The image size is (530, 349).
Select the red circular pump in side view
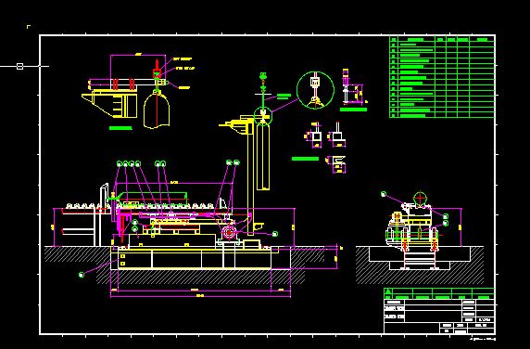pyautogui.click(x=230, y=233)
